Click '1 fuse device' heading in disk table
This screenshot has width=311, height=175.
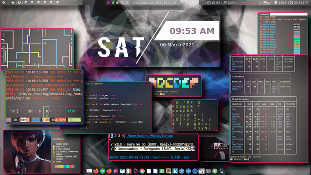[238, 76]
